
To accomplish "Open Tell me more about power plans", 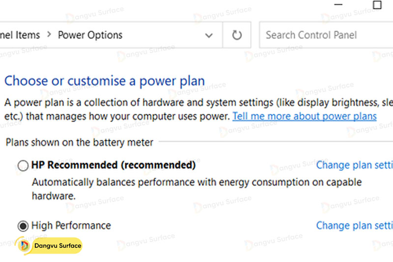I will (x=305, y=116).
